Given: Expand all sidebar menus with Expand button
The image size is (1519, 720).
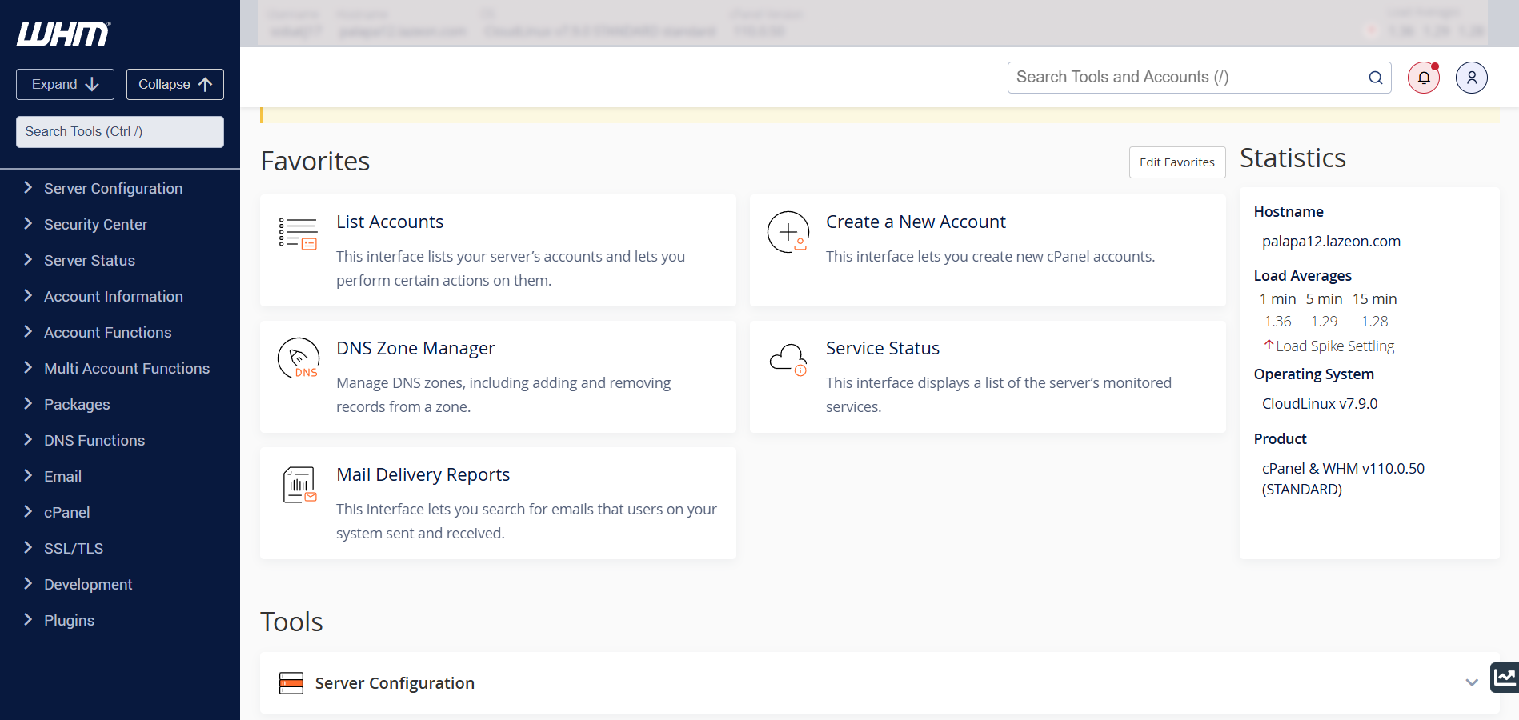Looking at the screenshot, I should click(x=65, y=84).
